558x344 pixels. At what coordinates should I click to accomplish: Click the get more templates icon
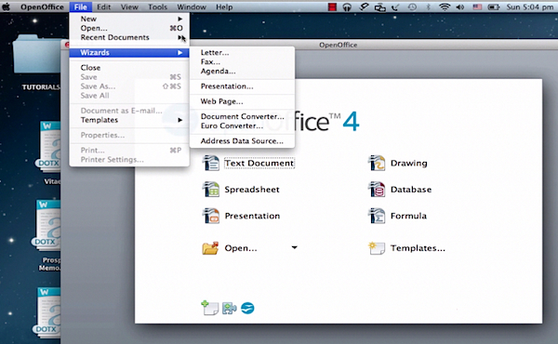click(x=210, y=308)
